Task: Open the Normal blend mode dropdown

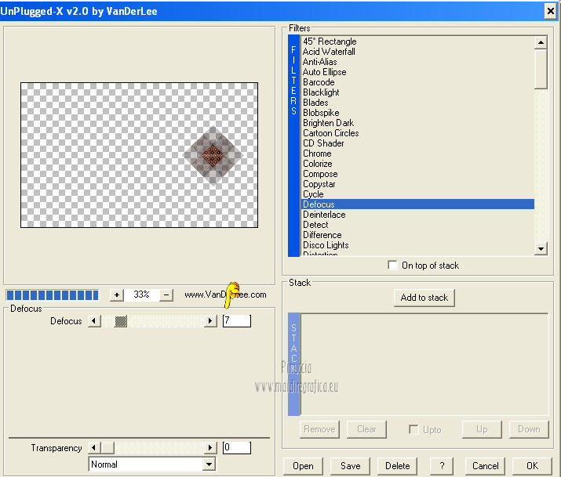Action: [209, 464]
